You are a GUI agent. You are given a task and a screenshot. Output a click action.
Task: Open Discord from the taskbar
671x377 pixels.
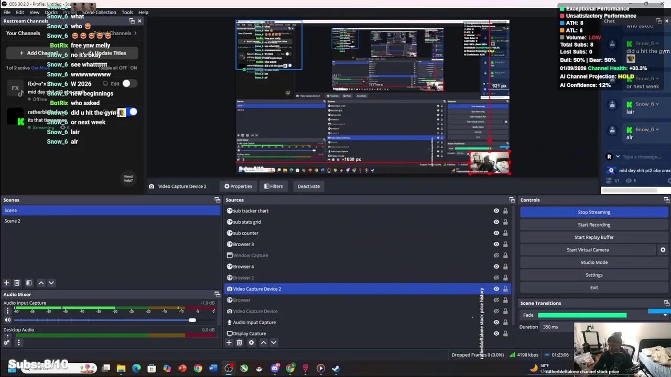pos(275,369)
